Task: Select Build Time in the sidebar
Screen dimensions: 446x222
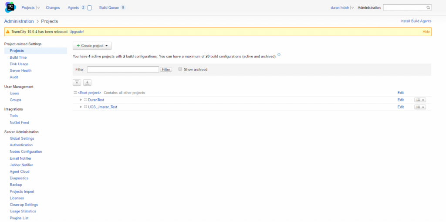Action: [x=18, y=57]
